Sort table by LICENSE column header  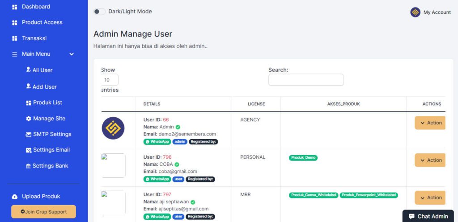[256, 104]
